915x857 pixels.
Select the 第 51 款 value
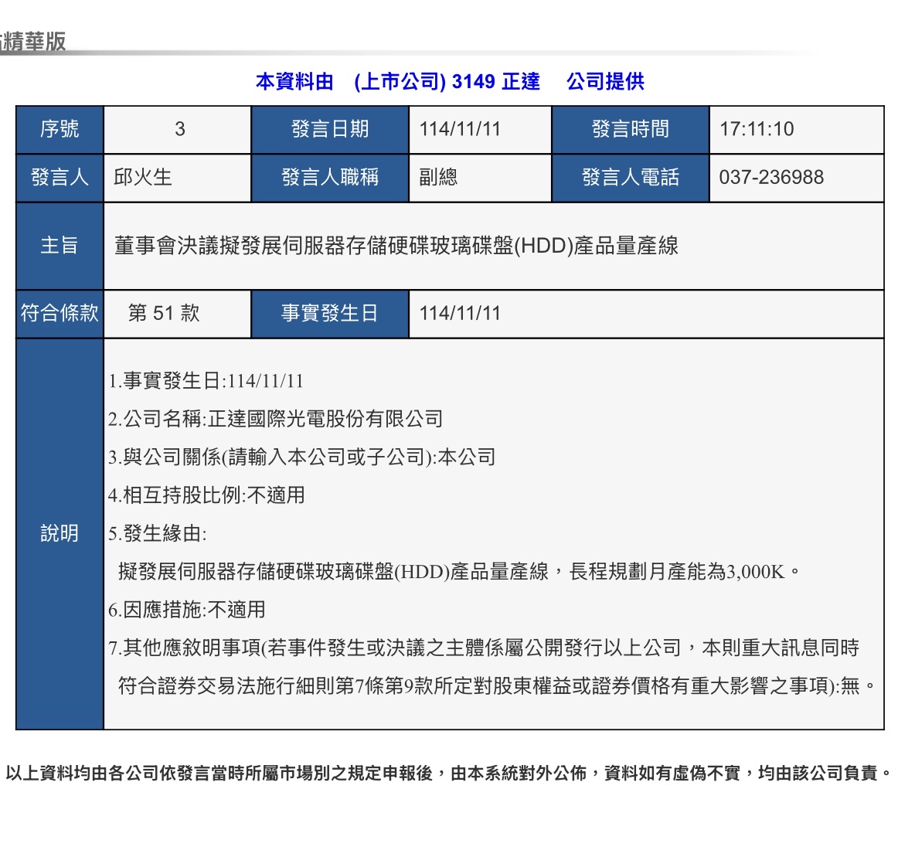click(164, 313)
